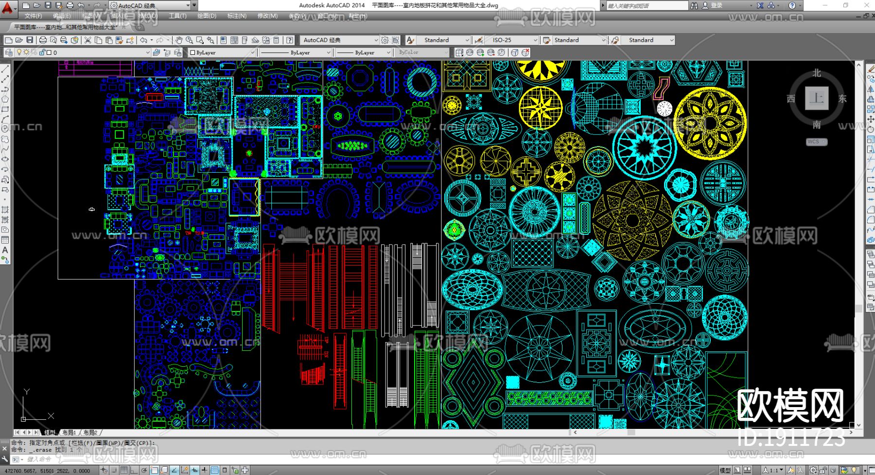Toggle polar tracking in status bar

(x=144, y=470)
